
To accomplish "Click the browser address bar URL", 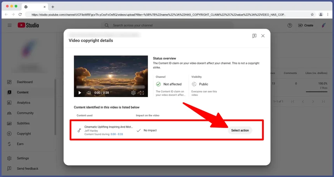I will [159, 15].
